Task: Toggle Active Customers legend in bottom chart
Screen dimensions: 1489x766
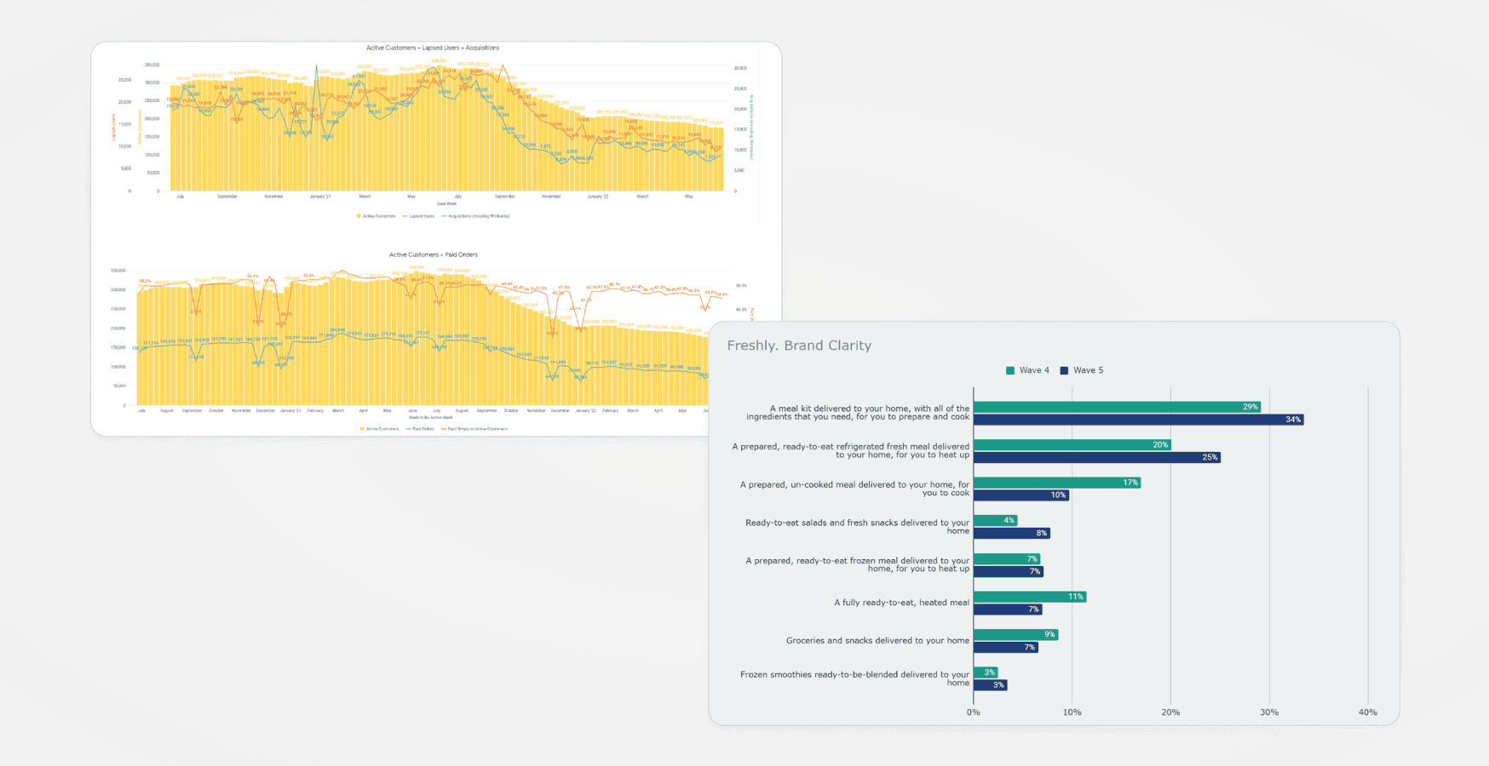Action: click(379, 429)
